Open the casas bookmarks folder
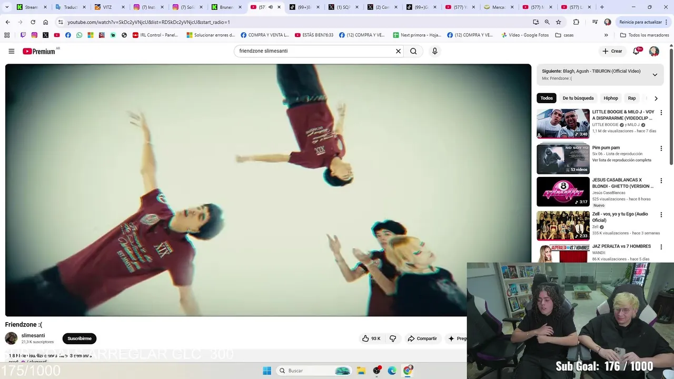 564,35
